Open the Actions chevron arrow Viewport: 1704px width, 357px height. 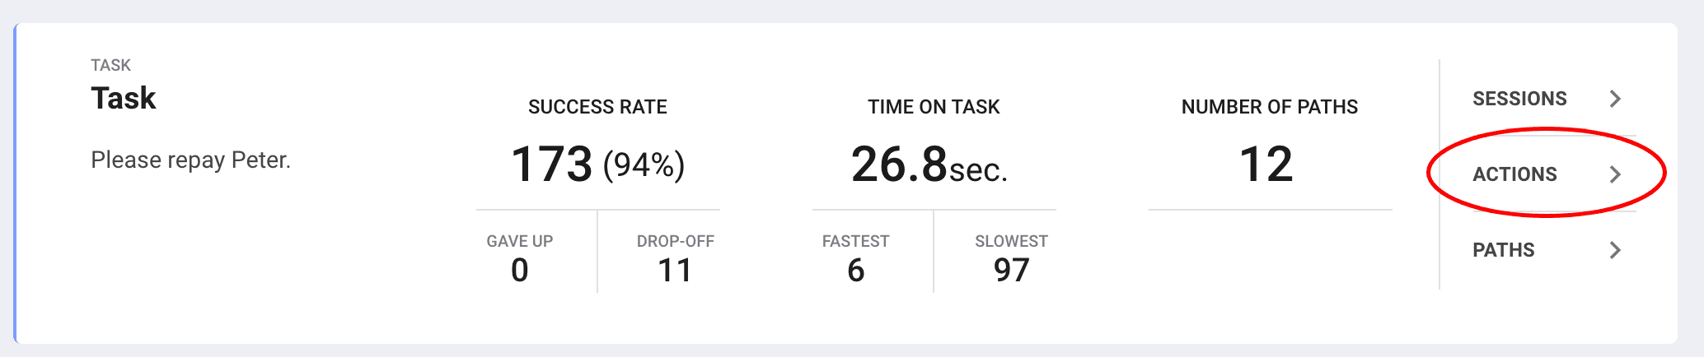pyautogui.click(x=1615, y=174)
